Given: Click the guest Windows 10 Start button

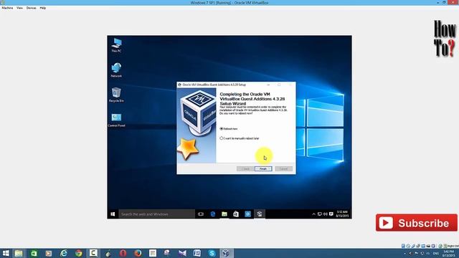Looking at the screenshot, I should coord(113,214).
